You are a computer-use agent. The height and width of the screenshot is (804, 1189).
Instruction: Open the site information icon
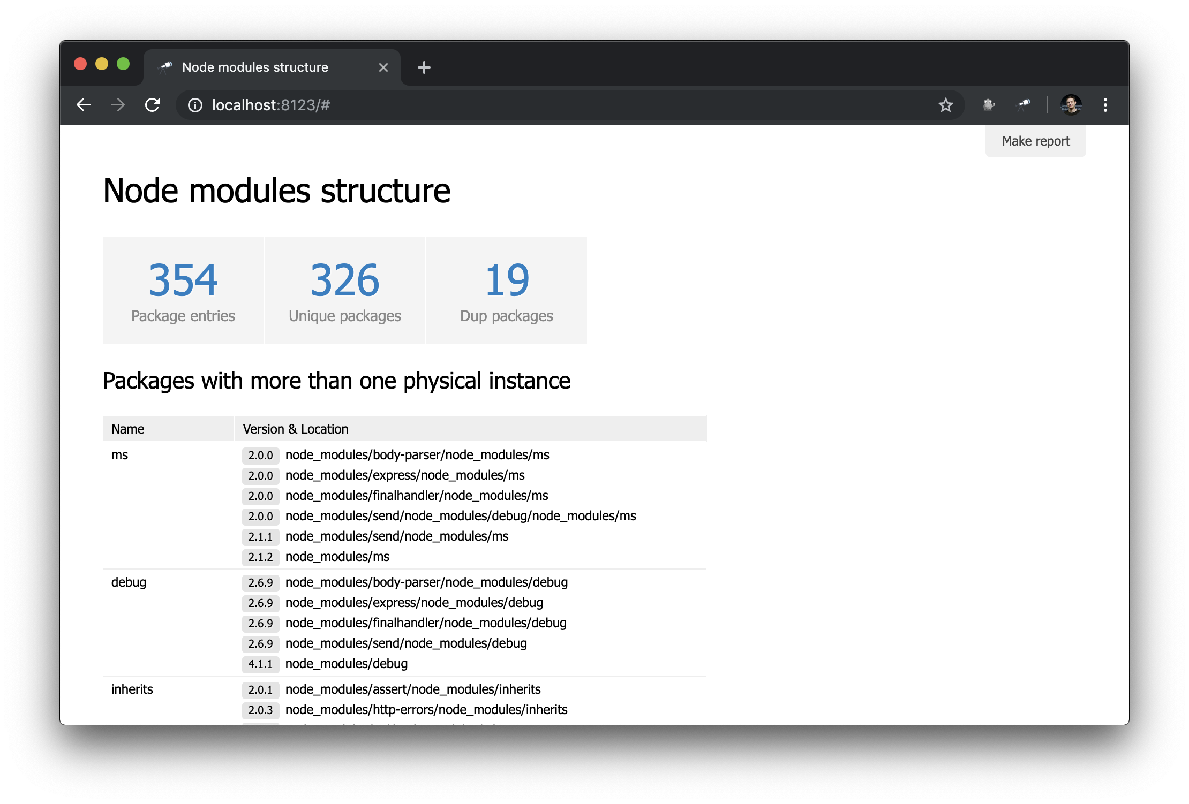click(x=195, y=105)
